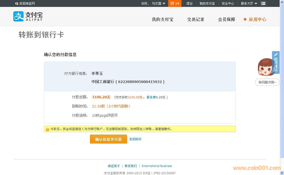The width and height of the screenshot is (284, 175).
Task: Click the list menu icon in top bar
Action: (x=263, y=4)
